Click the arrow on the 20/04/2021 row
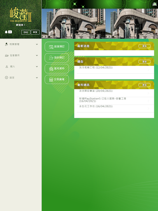Screen dimensions: 158x211 click(149, 93)
